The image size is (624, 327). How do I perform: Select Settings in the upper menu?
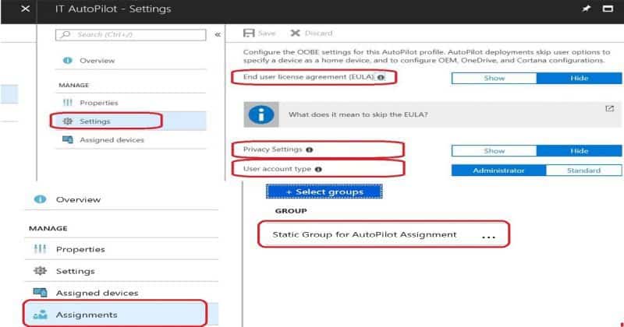130,121
